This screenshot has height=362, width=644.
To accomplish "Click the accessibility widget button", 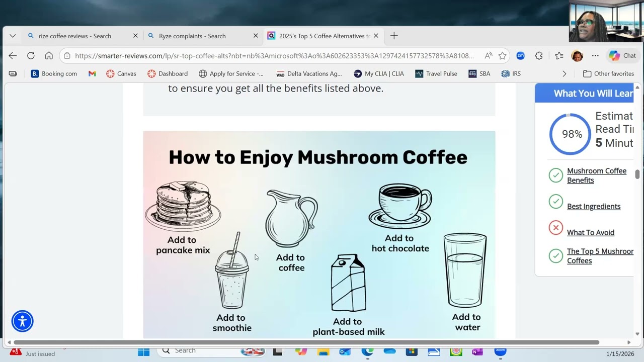I will 23,321.
